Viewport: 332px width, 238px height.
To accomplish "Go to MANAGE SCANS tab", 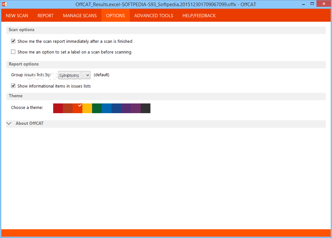I will click(x=80, y=16).
